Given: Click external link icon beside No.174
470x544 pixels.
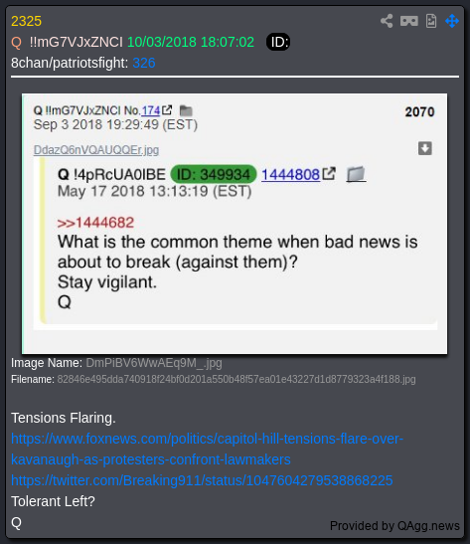Looking at the screenshot, I should 167,110.
